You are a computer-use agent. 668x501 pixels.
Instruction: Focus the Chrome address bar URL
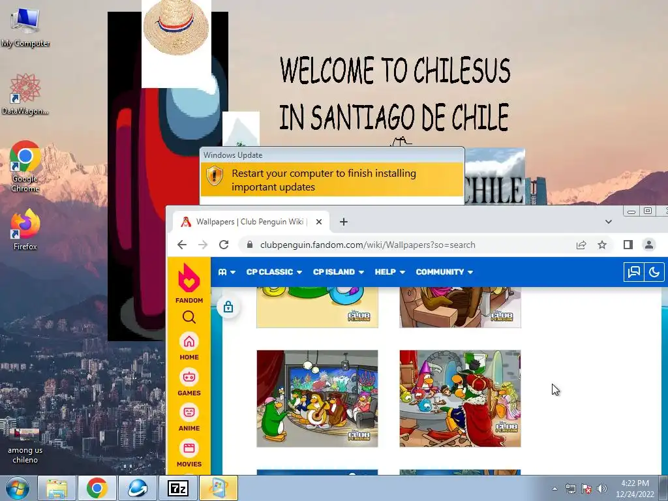click(368, 245)
